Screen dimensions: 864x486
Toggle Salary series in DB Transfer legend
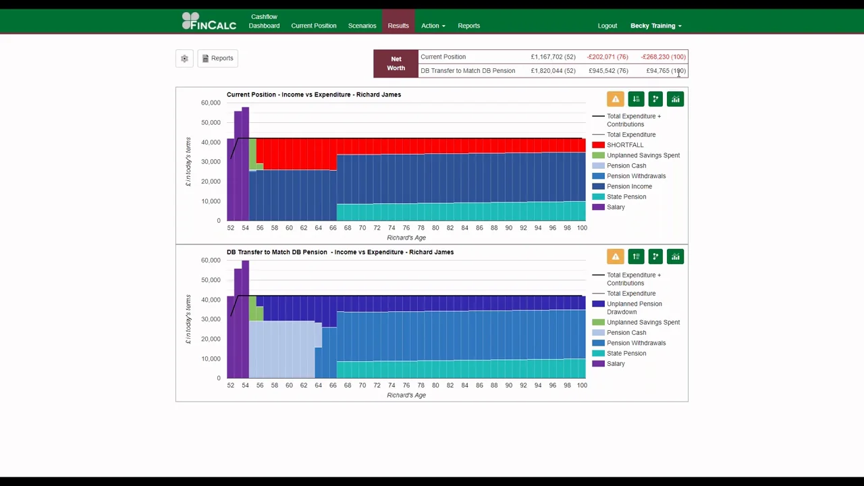pos(616,364)
